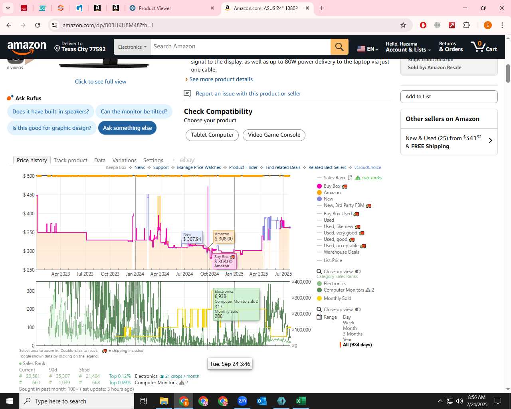The width and height of the screenshot is (511, 409).
Task: Open File Explorer from taskbar
Action: [x=164, y=401]
